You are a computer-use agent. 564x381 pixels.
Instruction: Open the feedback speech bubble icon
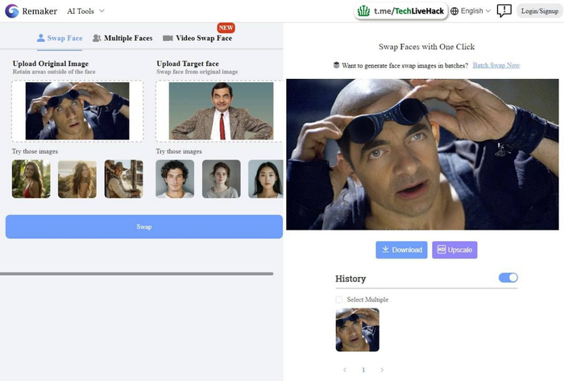[x=504, y=10]
